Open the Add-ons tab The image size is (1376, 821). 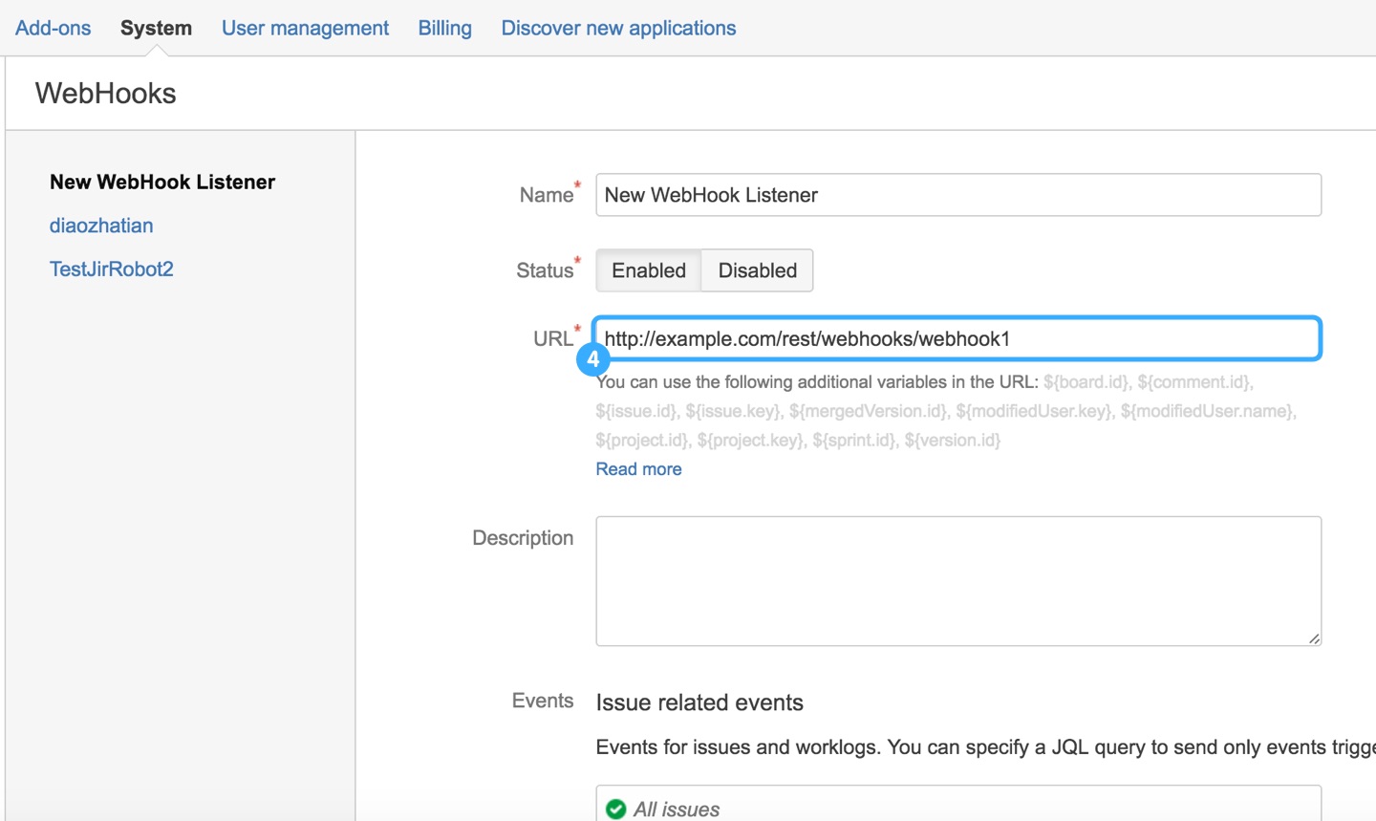[x=53, y=28]
